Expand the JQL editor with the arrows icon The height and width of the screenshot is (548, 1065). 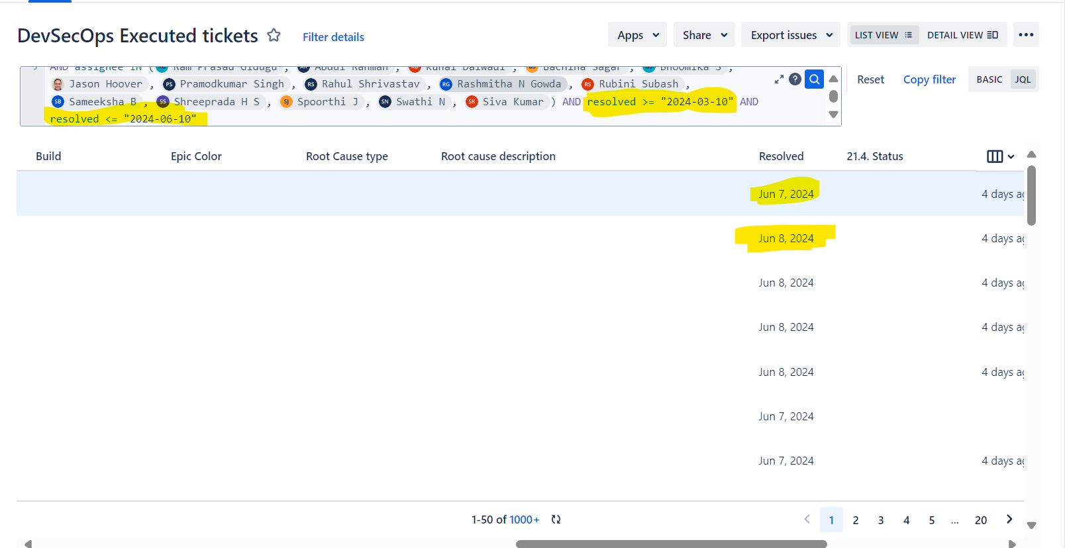click(x=779, y=79)
